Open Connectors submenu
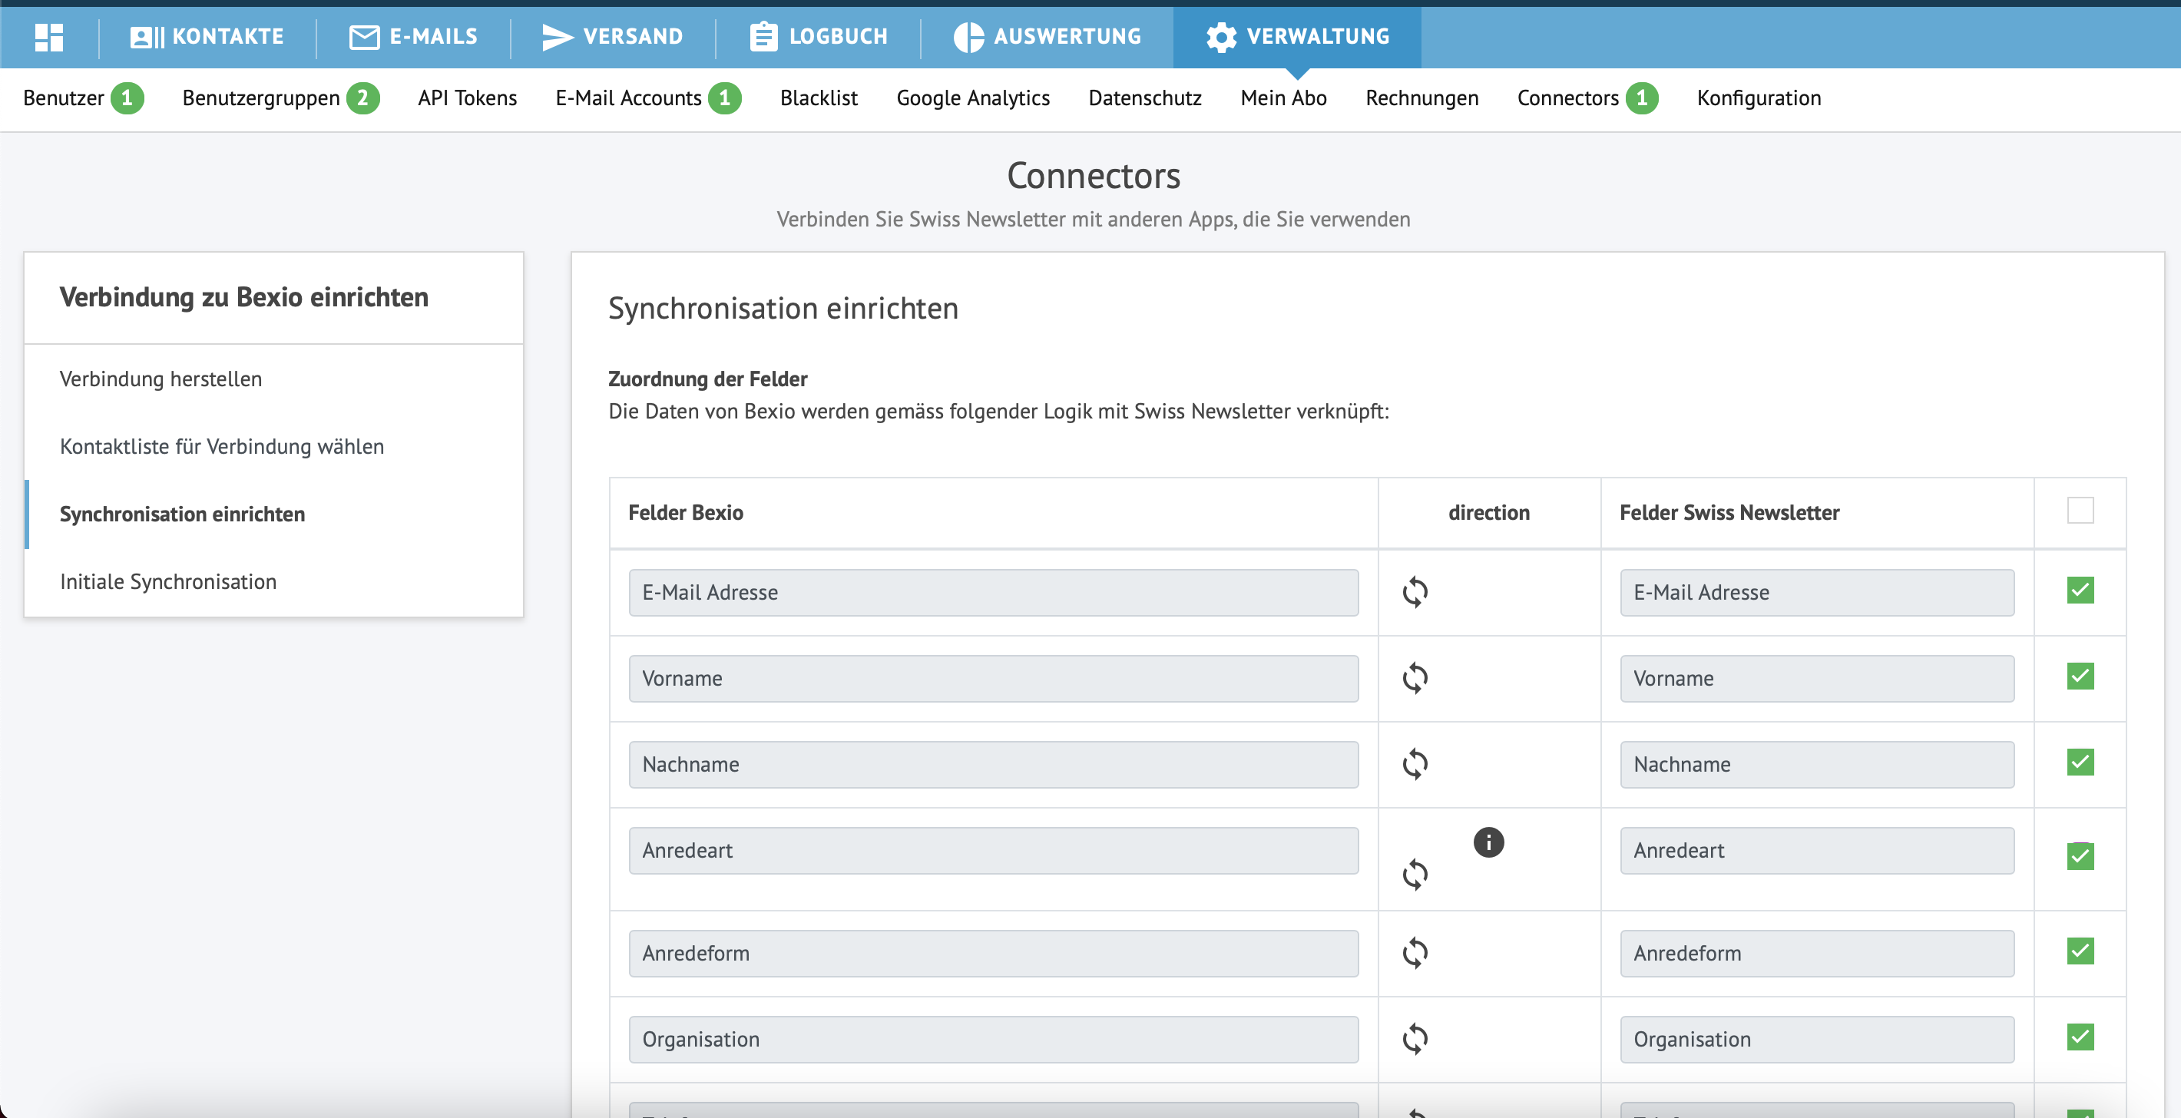 pos(1567,98)
